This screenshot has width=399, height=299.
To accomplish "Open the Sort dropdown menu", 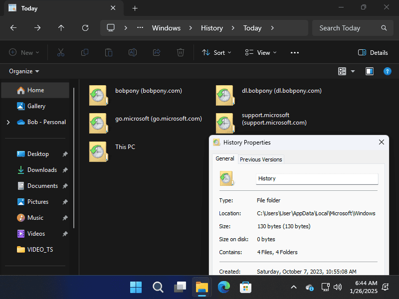I will pyautogui.click(x=216, y=52).
